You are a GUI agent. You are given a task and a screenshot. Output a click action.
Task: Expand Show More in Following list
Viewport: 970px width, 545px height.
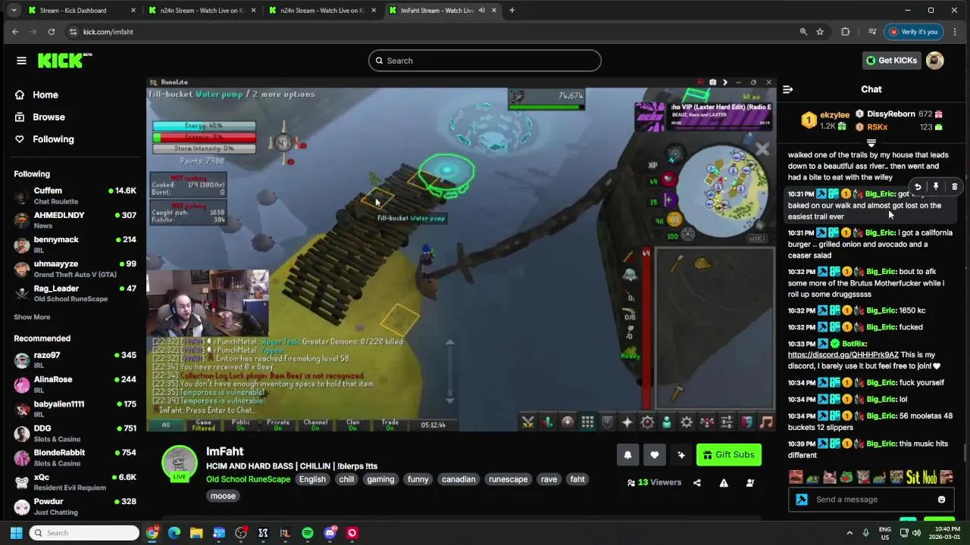[x=32, y=317]
